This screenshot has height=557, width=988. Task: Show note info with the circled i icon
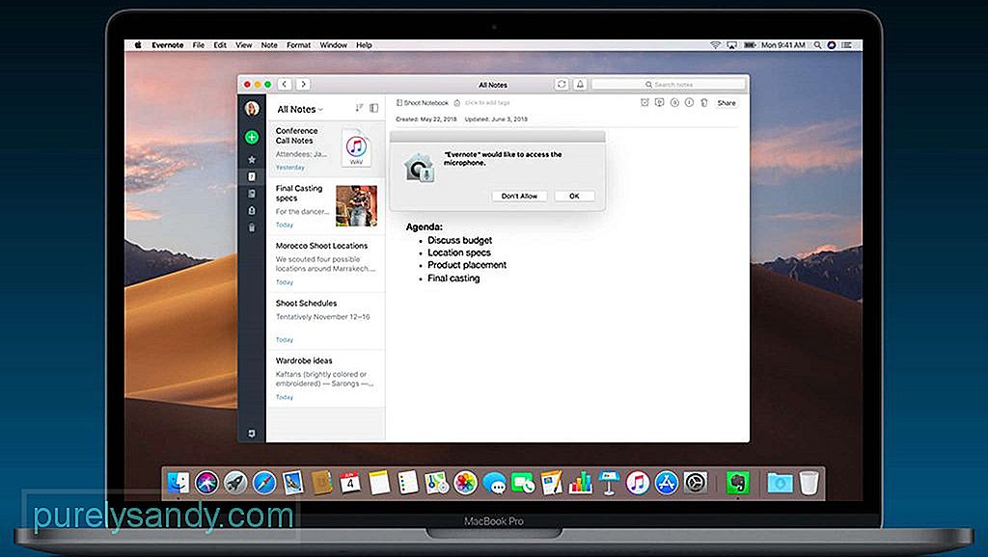tap(689, 102)
